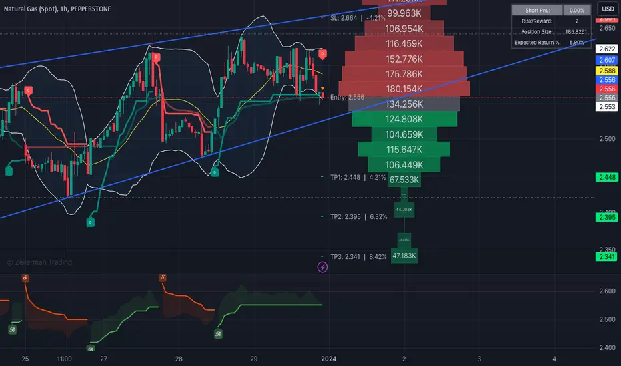This screenshot has height=366, width=621.
Task: Click the 0.00% PnL value cell
Action: pos(576,10)
